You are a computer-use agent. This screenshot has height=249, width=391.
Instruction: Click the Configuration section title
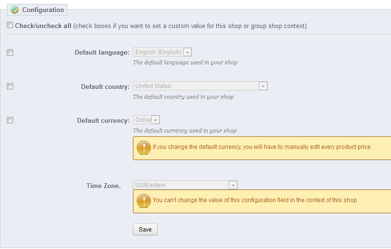(43, 10)
